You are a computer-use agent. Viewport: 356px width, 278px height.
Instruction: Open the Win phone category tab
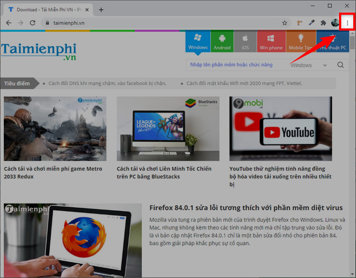pyautogui.click(x=271, y=42)
